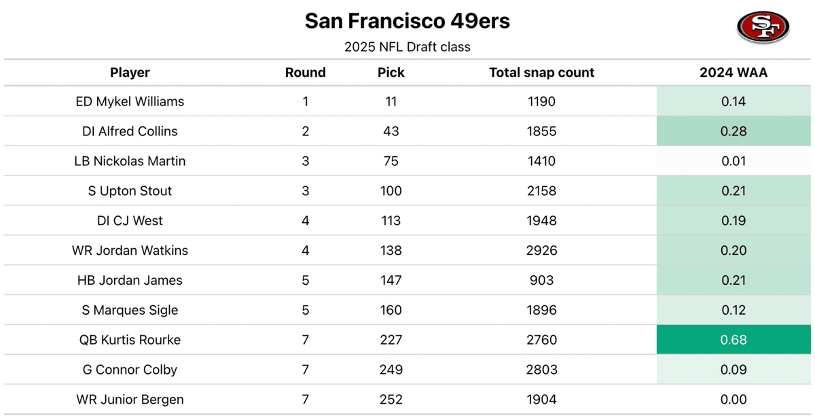Select DI Alfred Collins row name

click(130, 131)
